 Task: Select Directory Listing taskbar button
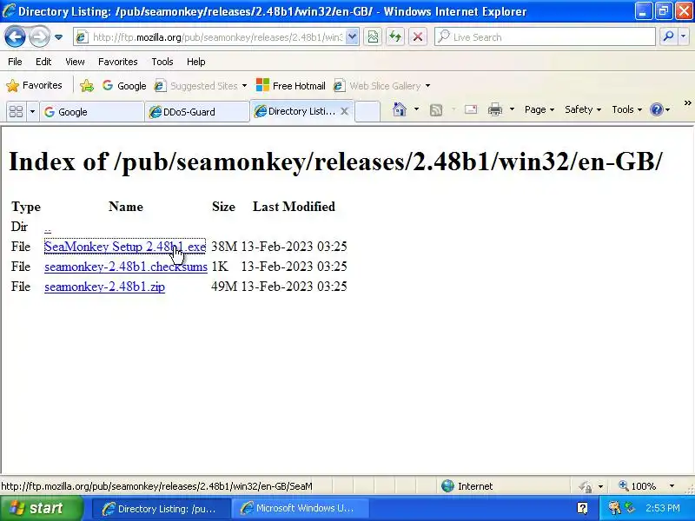click(x=162, y=508)
